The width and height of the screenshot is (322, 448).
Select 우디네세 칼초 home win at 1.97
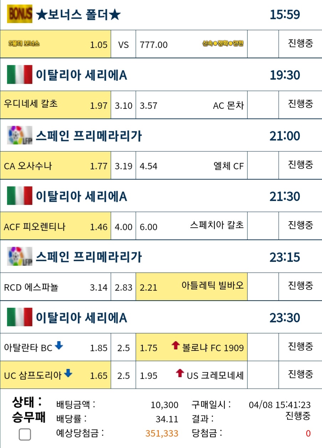[56, 105]
